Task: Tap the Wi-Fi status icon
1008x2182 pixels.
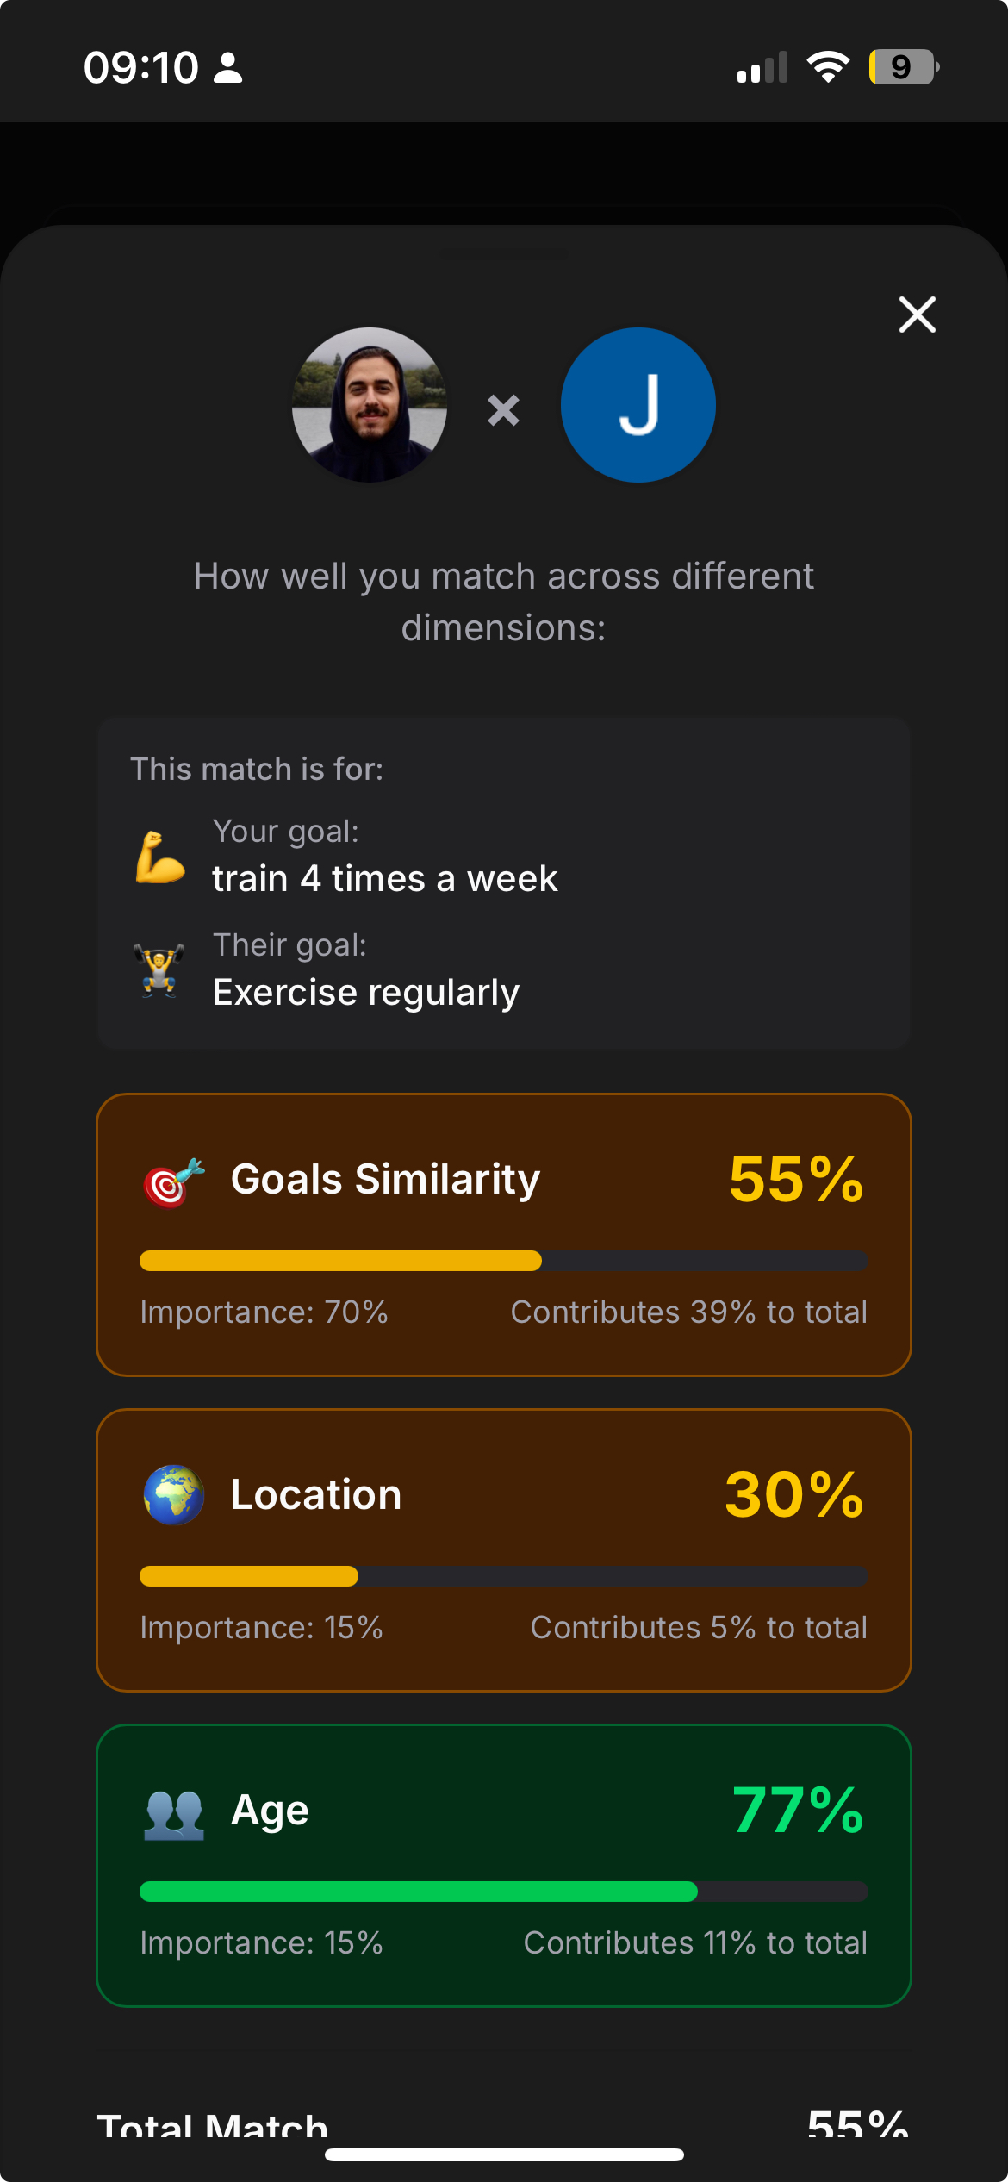Action: coord(828,67)
